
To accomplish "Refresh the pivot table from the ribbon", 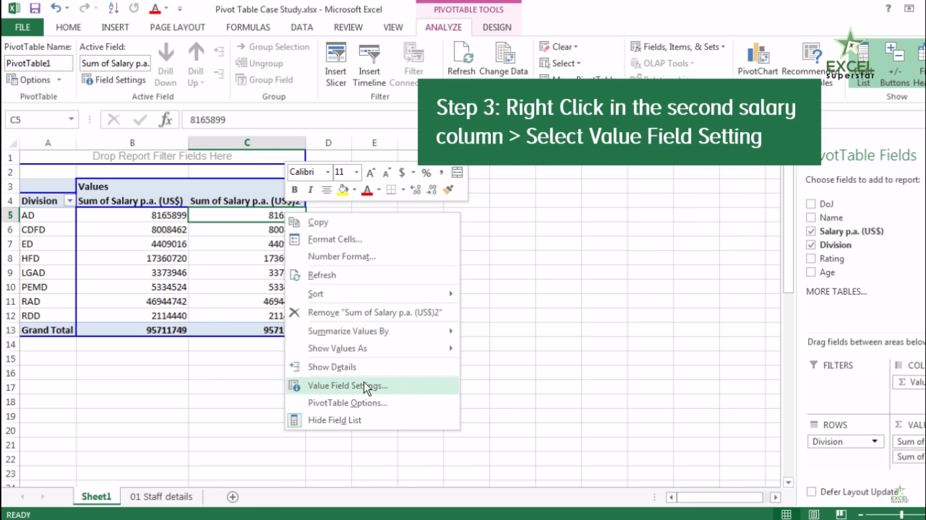I will (x=462, y=60).
